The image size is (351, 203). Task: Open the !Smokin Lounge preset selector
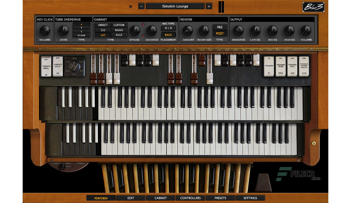[175, 6]
